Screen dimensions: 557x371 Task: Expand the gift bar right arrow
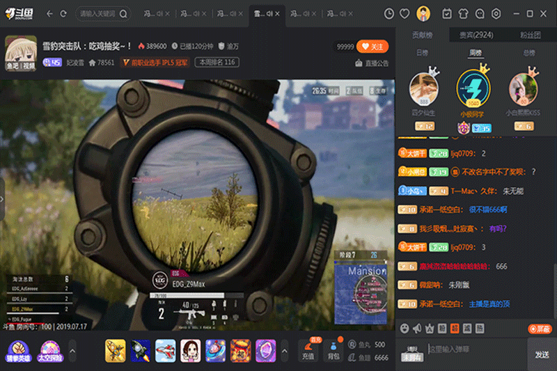click(x=286, y=350)
